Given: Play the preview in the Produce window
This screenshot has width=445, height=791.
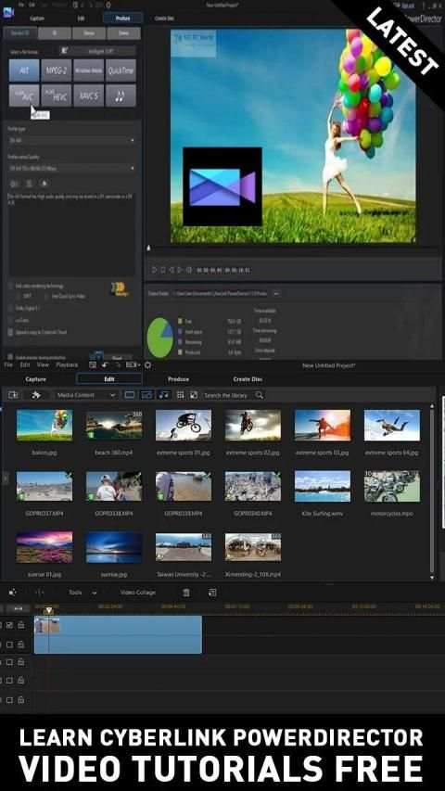Looking at the screenshot, I should click(154, 270).
